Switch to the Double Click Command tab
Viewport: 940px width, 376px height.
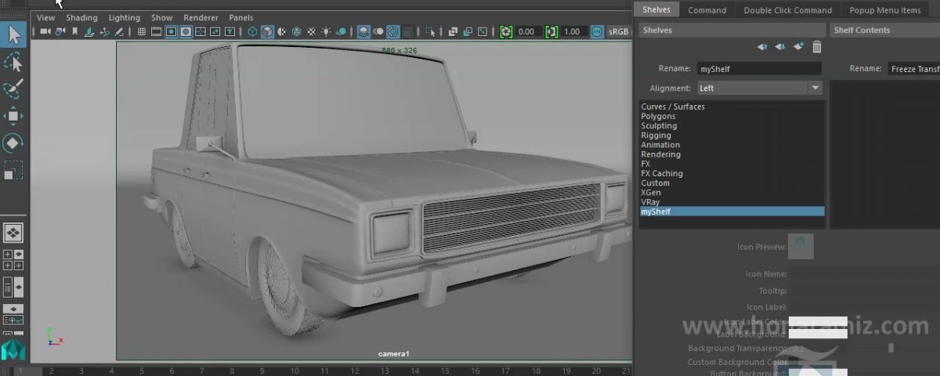pos(787,10)
